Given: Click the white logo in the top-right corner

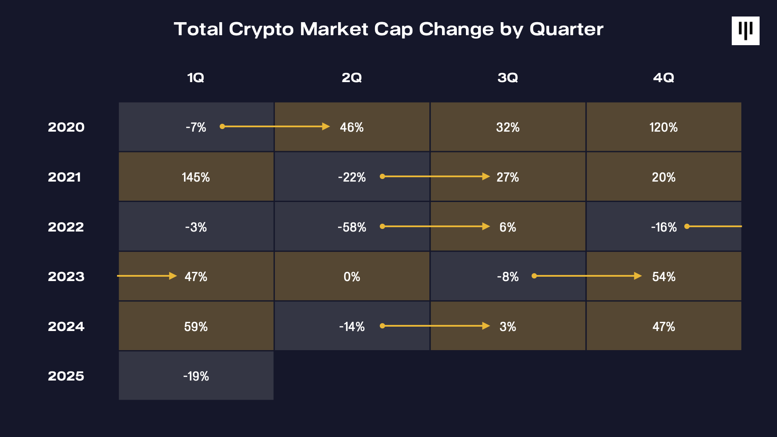Looking at the screenshot, I should point(745,31).
